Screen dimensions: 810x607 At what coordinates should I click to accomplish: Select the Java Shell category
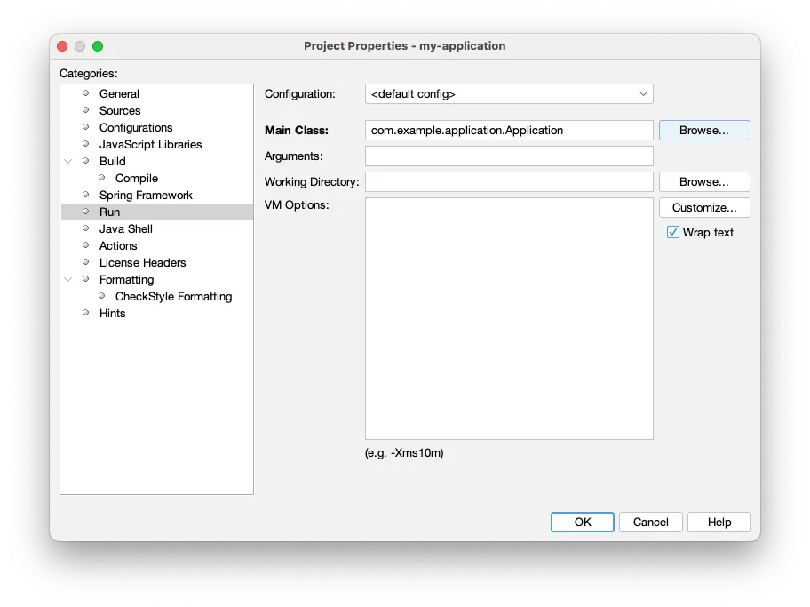tap(125, 228)
